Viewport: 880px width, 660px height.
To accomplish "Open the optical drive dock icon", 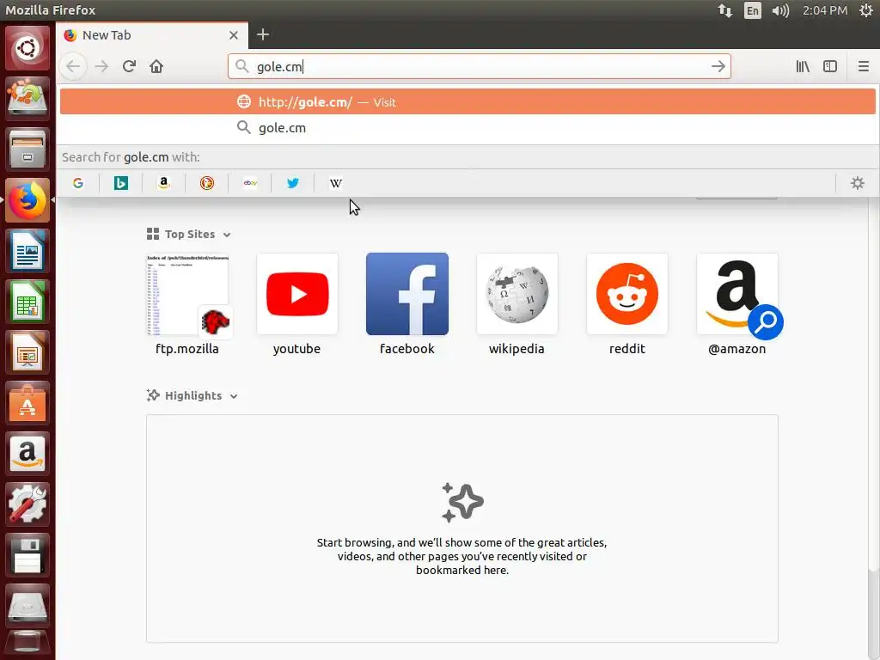I will pyautogui.click(x=27, y=606).
